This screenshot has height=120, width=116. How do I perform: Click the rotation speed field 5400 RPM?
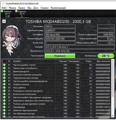pos(106,35)
